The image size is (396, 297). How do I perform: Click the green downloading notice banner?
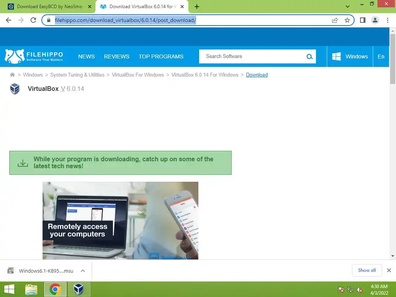[121, 163]
